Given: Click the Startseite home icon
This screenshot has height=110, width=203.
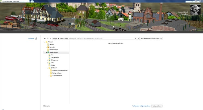Looking at the screenshot, I should click(36, 38).
